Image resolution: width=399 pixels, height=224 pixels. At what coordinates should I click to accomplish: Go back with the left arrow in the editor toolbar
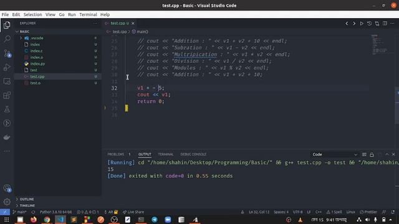347,24
